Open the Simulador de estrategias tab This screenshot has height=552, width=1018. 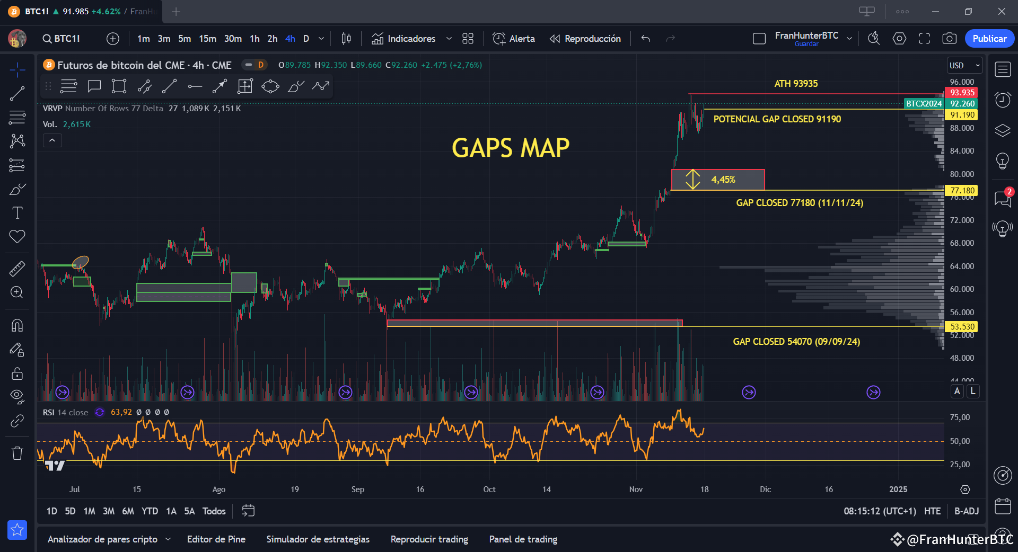[x=318, y=539]
